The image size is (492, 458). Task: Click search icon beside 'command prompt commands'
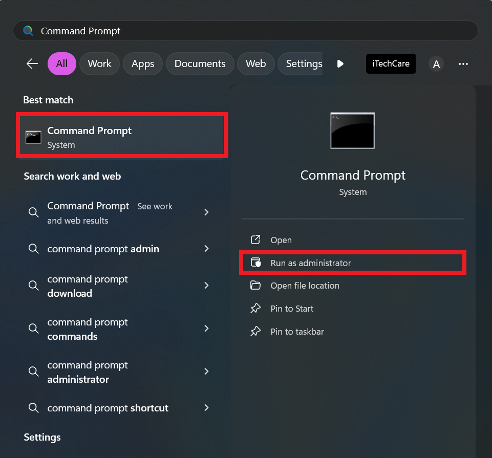(34, 329)
